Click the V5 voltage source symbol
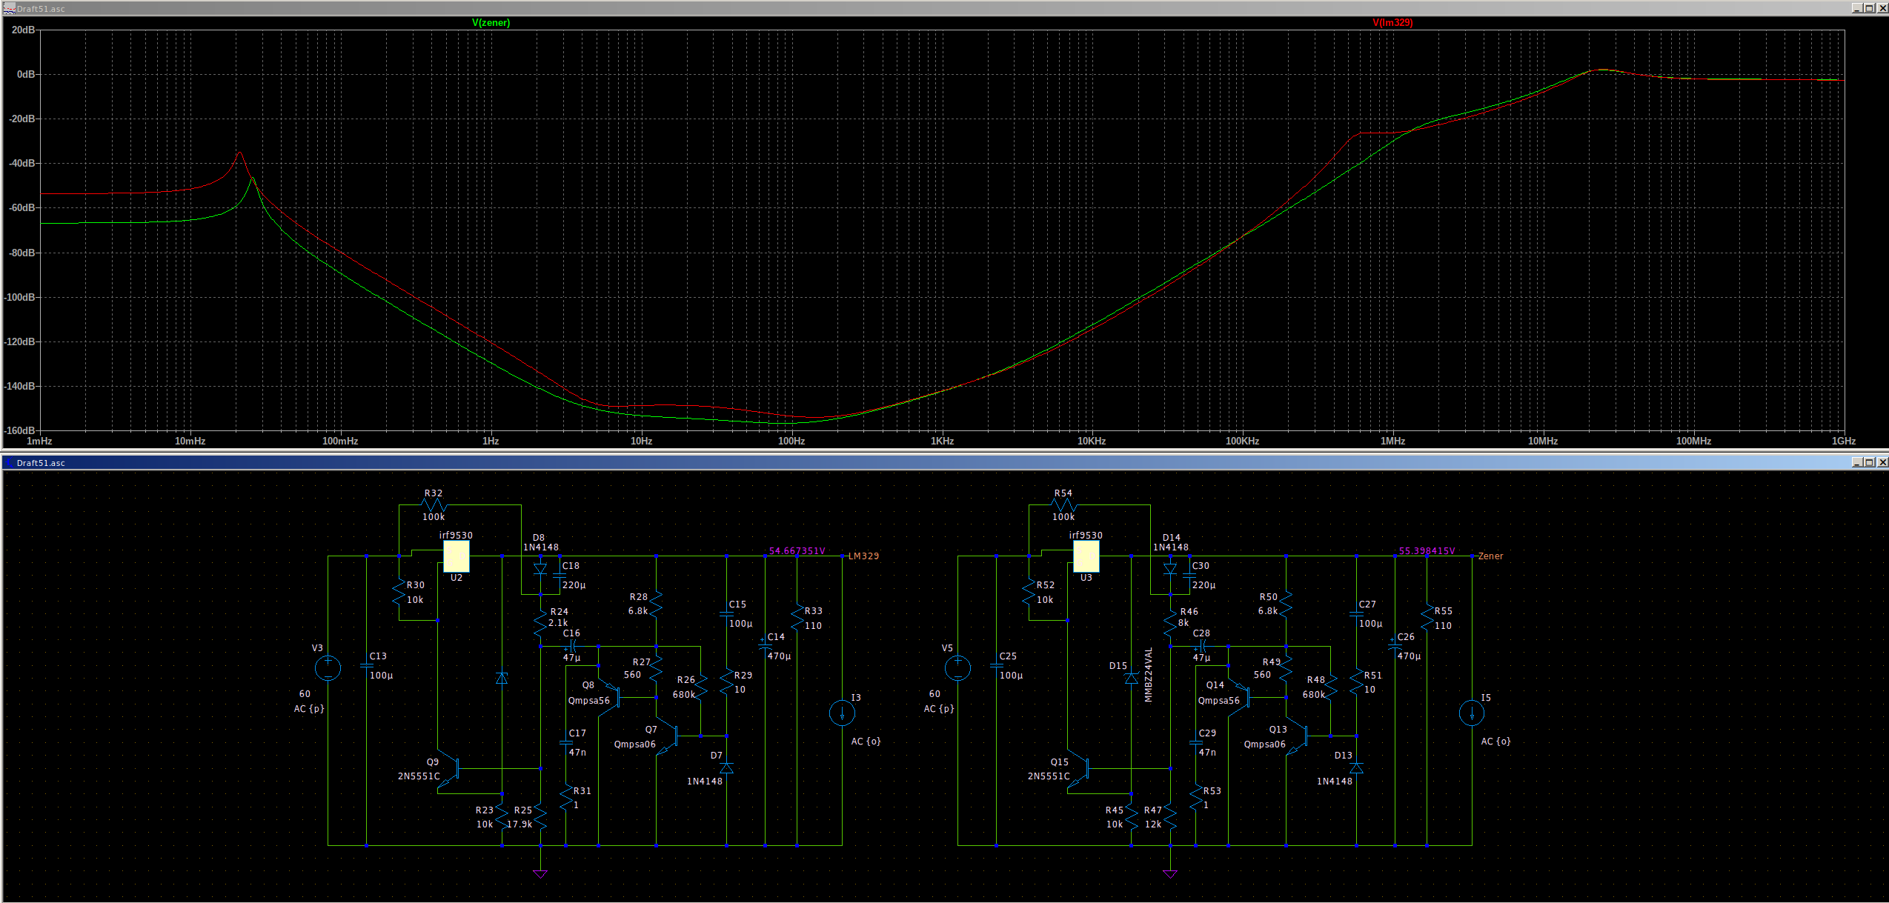Image resolution: width=1889 pixels, height=903 pixels. (957, 668)
